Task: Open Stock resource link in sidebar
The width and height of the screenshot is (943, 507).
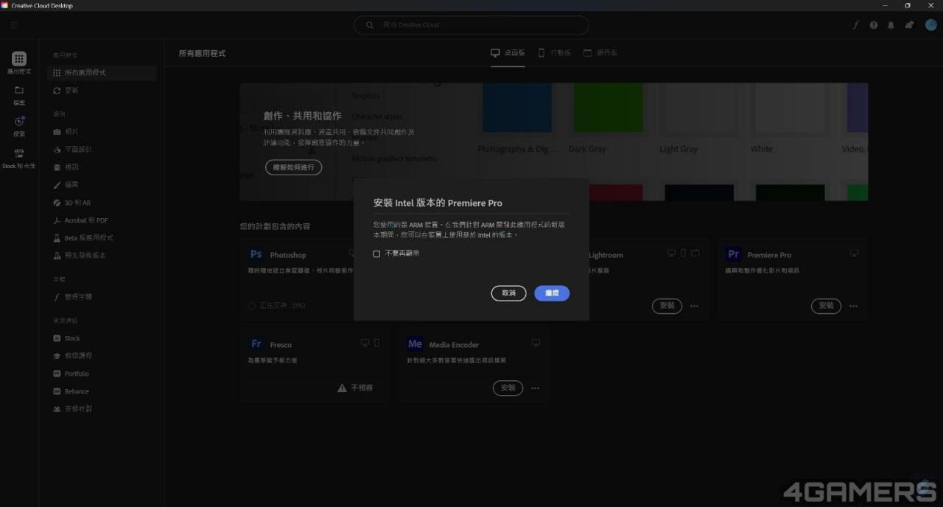Action: tap(102, 338)
